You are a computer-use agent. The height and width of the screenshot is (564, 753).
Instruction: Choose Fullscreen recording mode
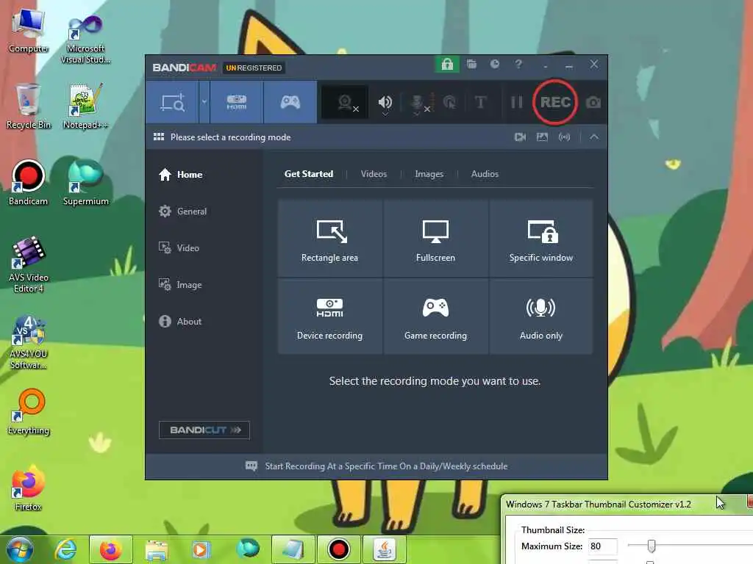point(435,239)
